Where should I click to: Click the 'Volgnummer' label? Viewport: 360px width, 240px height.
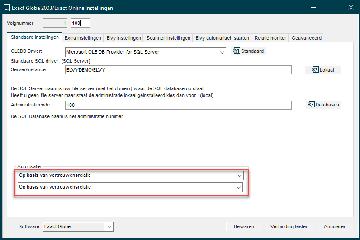click(20, 23)
